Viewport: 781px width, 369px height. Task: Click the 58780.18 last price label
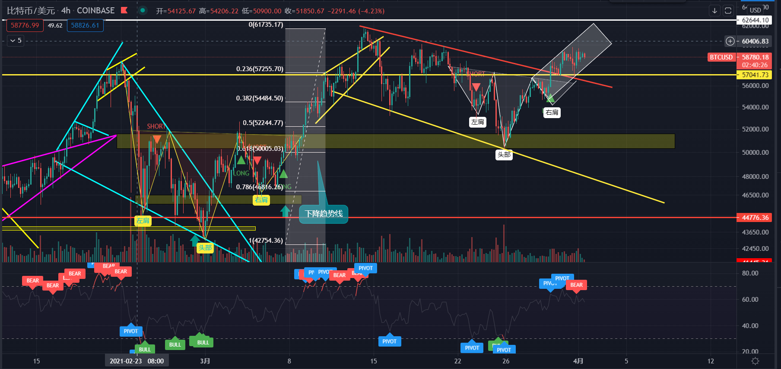click(755, 57)
